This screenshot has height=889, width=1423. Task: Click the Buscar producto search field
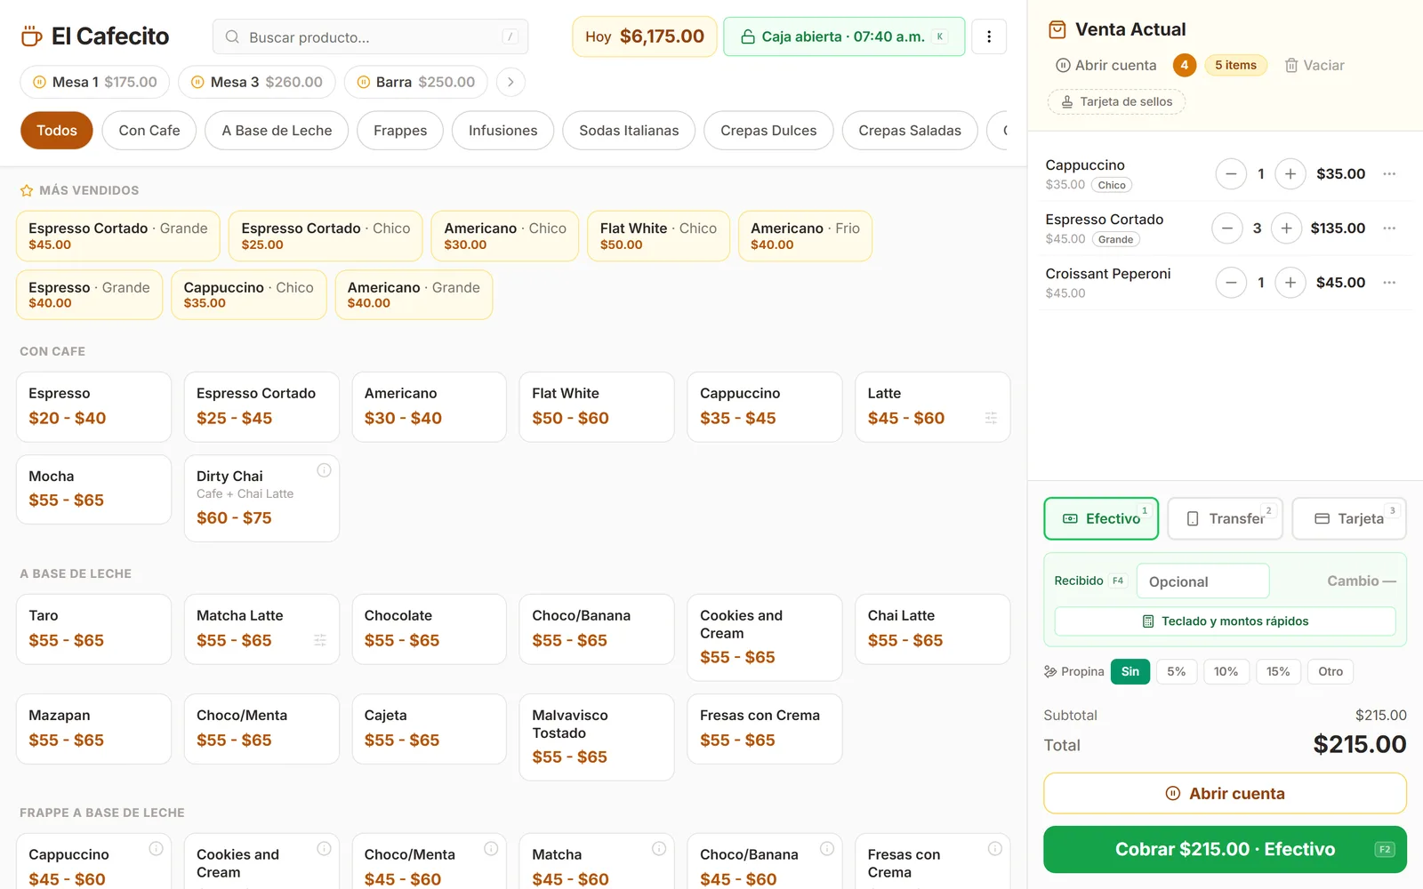(370, 36)
